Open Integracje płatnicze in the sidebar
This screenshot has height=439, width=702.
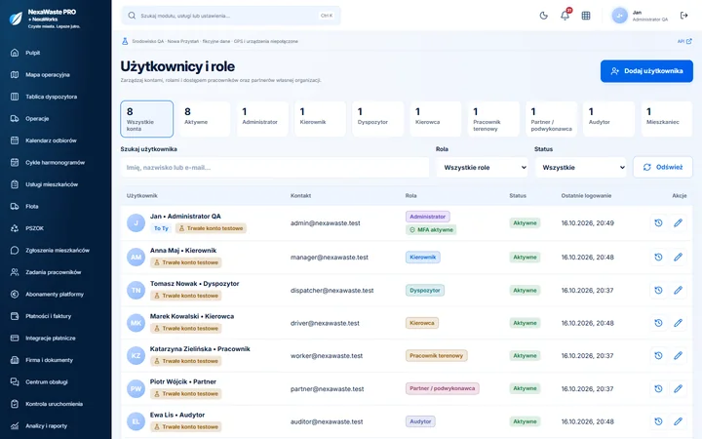(56, 339)
